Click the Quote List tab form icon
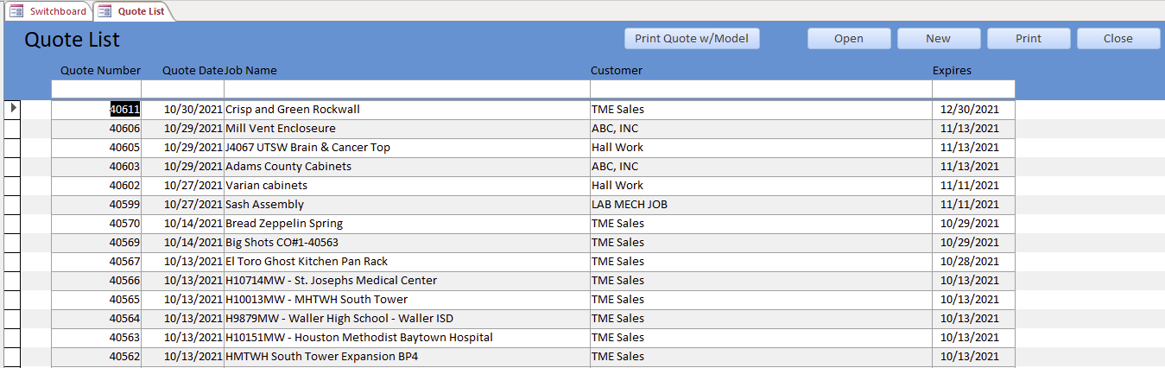Image resolution: width=1165 pixels, height=368 pixels. (104, 11)
